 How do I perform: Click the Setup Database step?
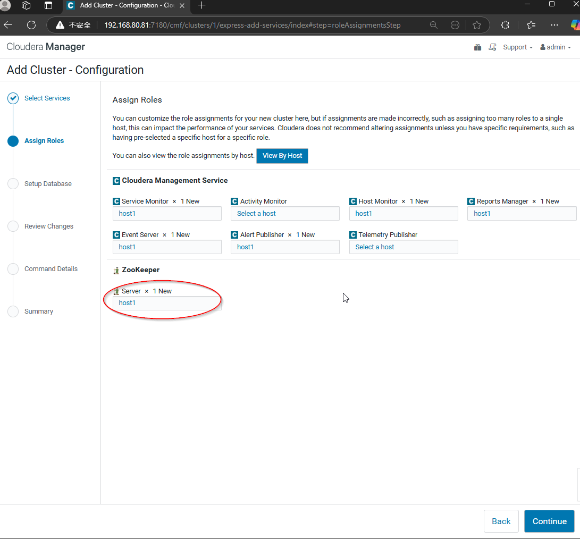click(x=48, y=183)
